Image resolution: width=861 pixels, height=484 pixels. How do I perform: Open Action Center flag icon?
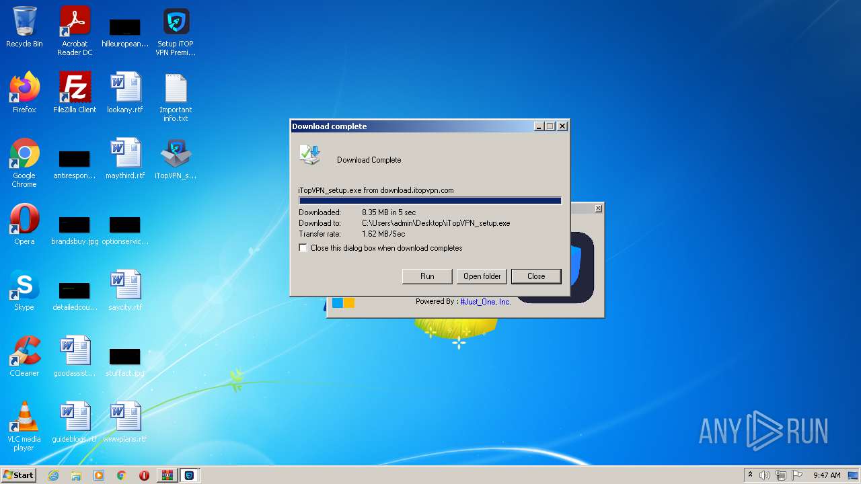(x=797, y=475)
